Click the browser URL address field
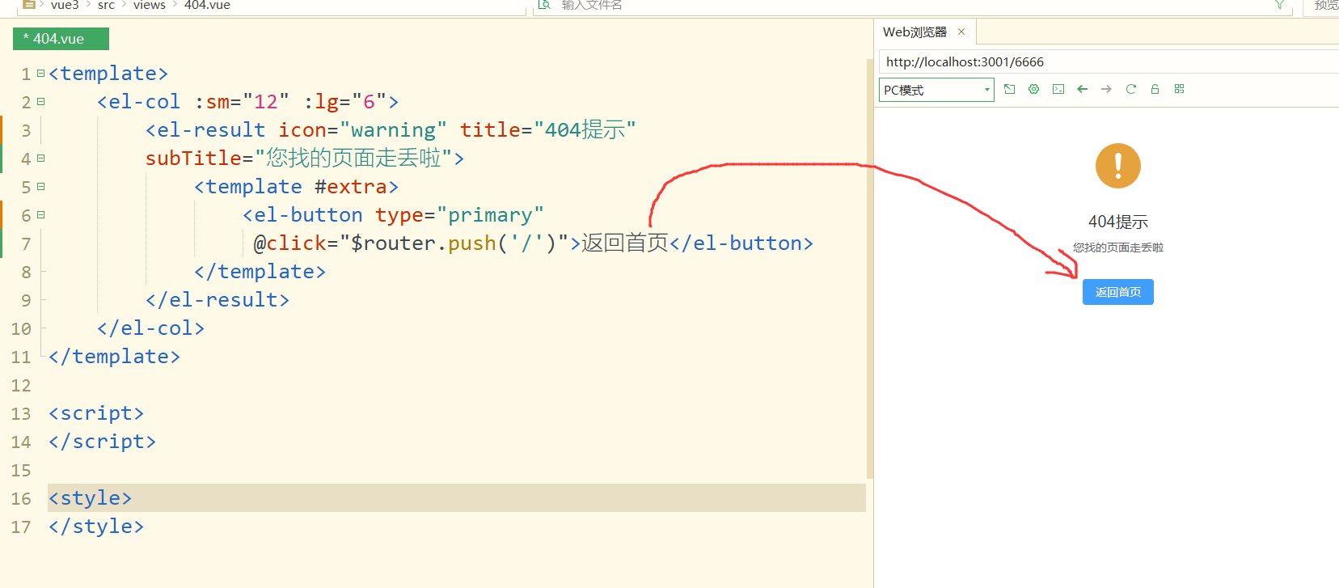Image resolution: width=1339 pixels, height=588 pixels. click(x=1108, y=61)
